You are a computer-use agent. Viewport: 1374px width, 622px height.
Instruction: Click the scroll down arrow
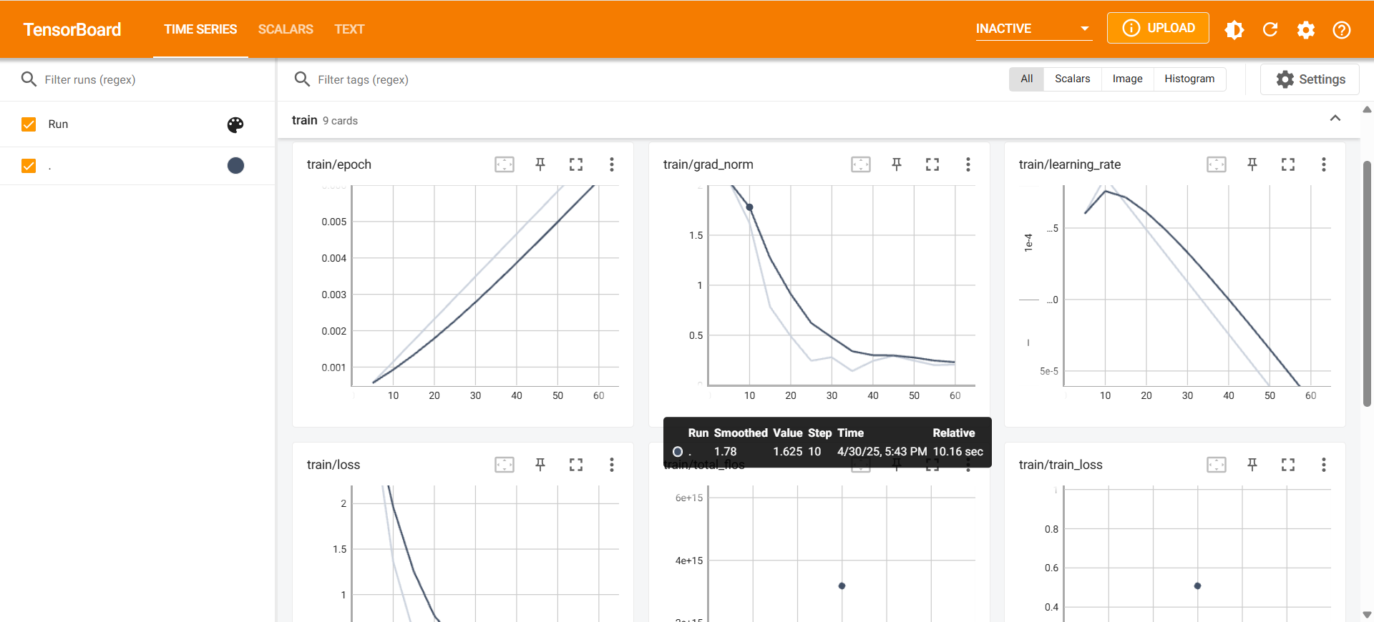1367,615
